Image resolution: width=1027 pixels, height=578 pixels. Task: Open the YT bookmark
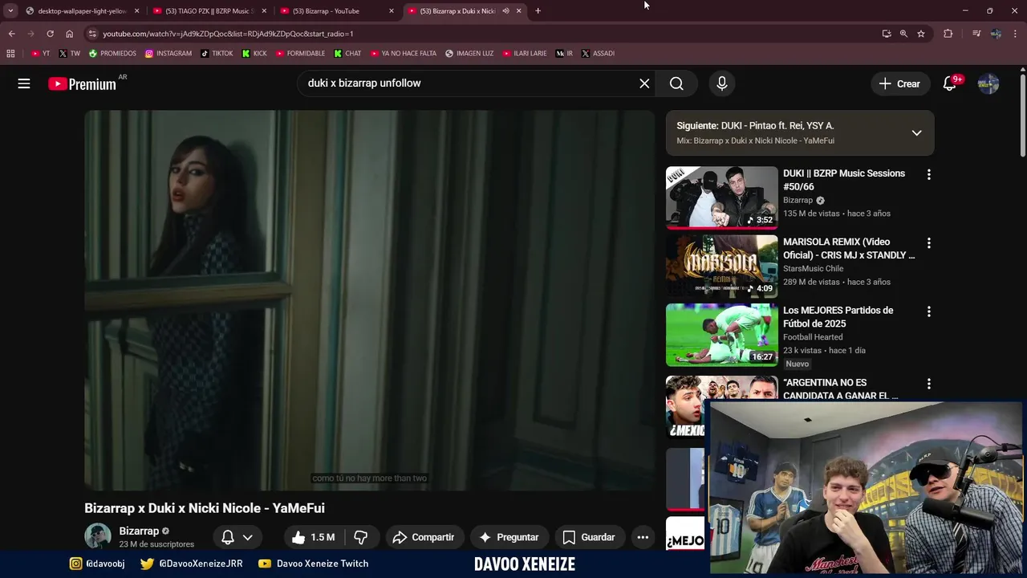pyautogui.click(x=40, y=54)
